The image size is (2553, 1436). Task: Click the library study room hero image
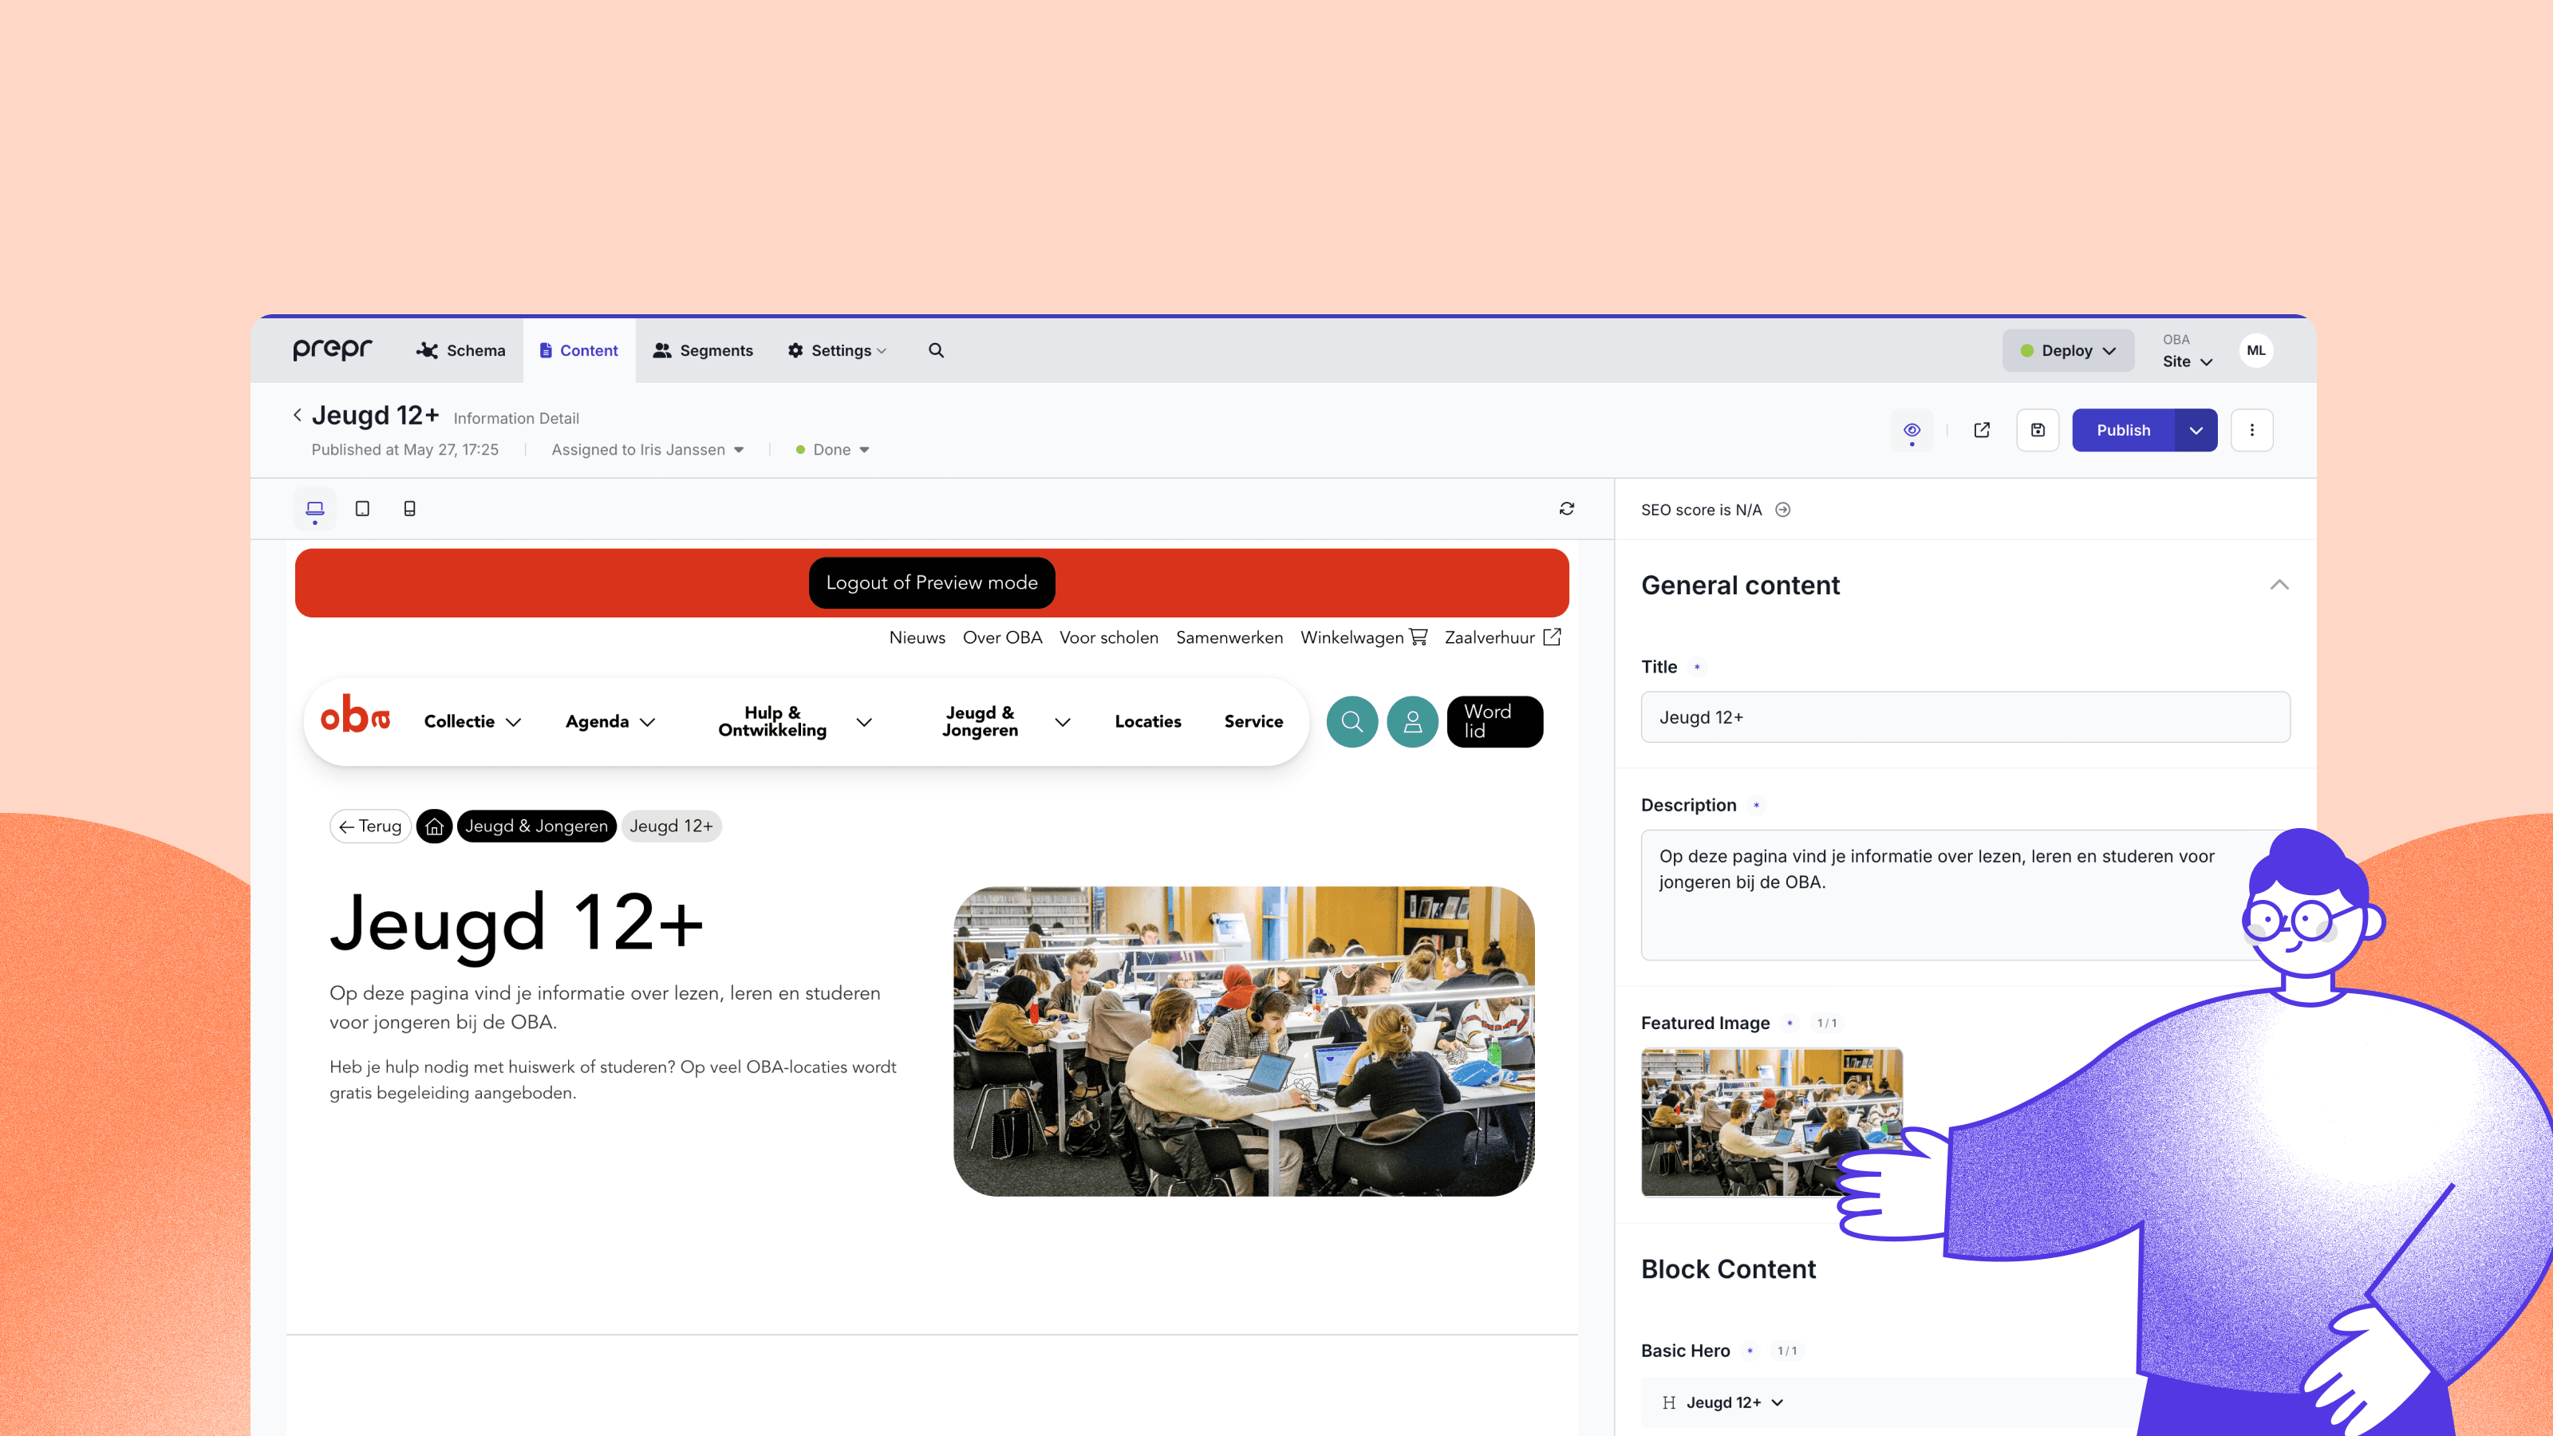coord(1244,1040)
